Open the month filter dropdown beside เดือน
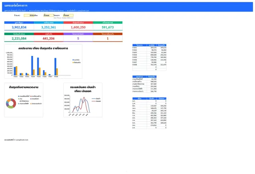 pos(49,15)
